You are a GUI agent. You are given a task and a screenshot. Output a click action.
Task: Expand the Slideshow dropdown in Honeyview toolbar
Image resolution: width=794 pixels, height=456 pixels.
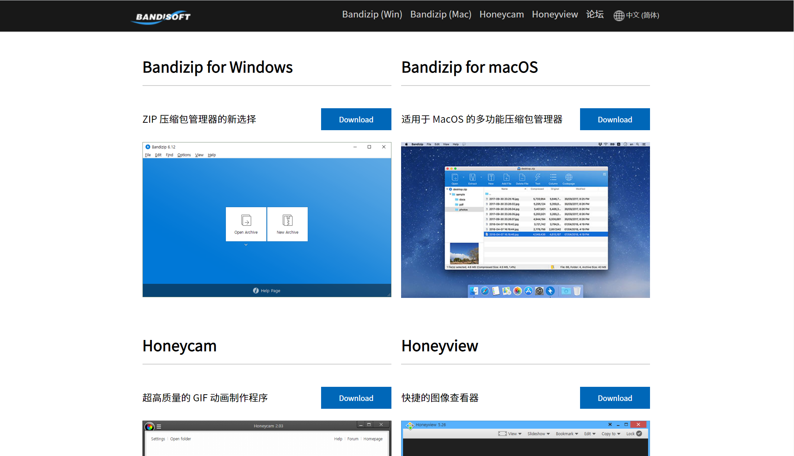coord(538,434)
